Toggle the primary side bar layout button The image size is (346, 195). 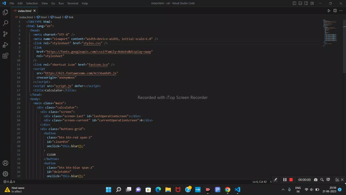tap(294, 3)
